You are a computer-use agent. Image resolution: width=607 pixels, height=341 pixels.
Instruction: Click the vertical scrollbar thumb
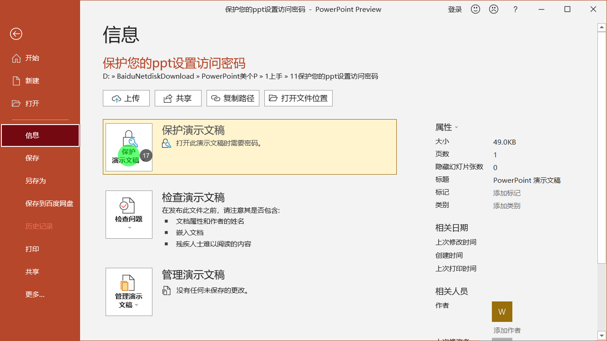click(602, 148)
